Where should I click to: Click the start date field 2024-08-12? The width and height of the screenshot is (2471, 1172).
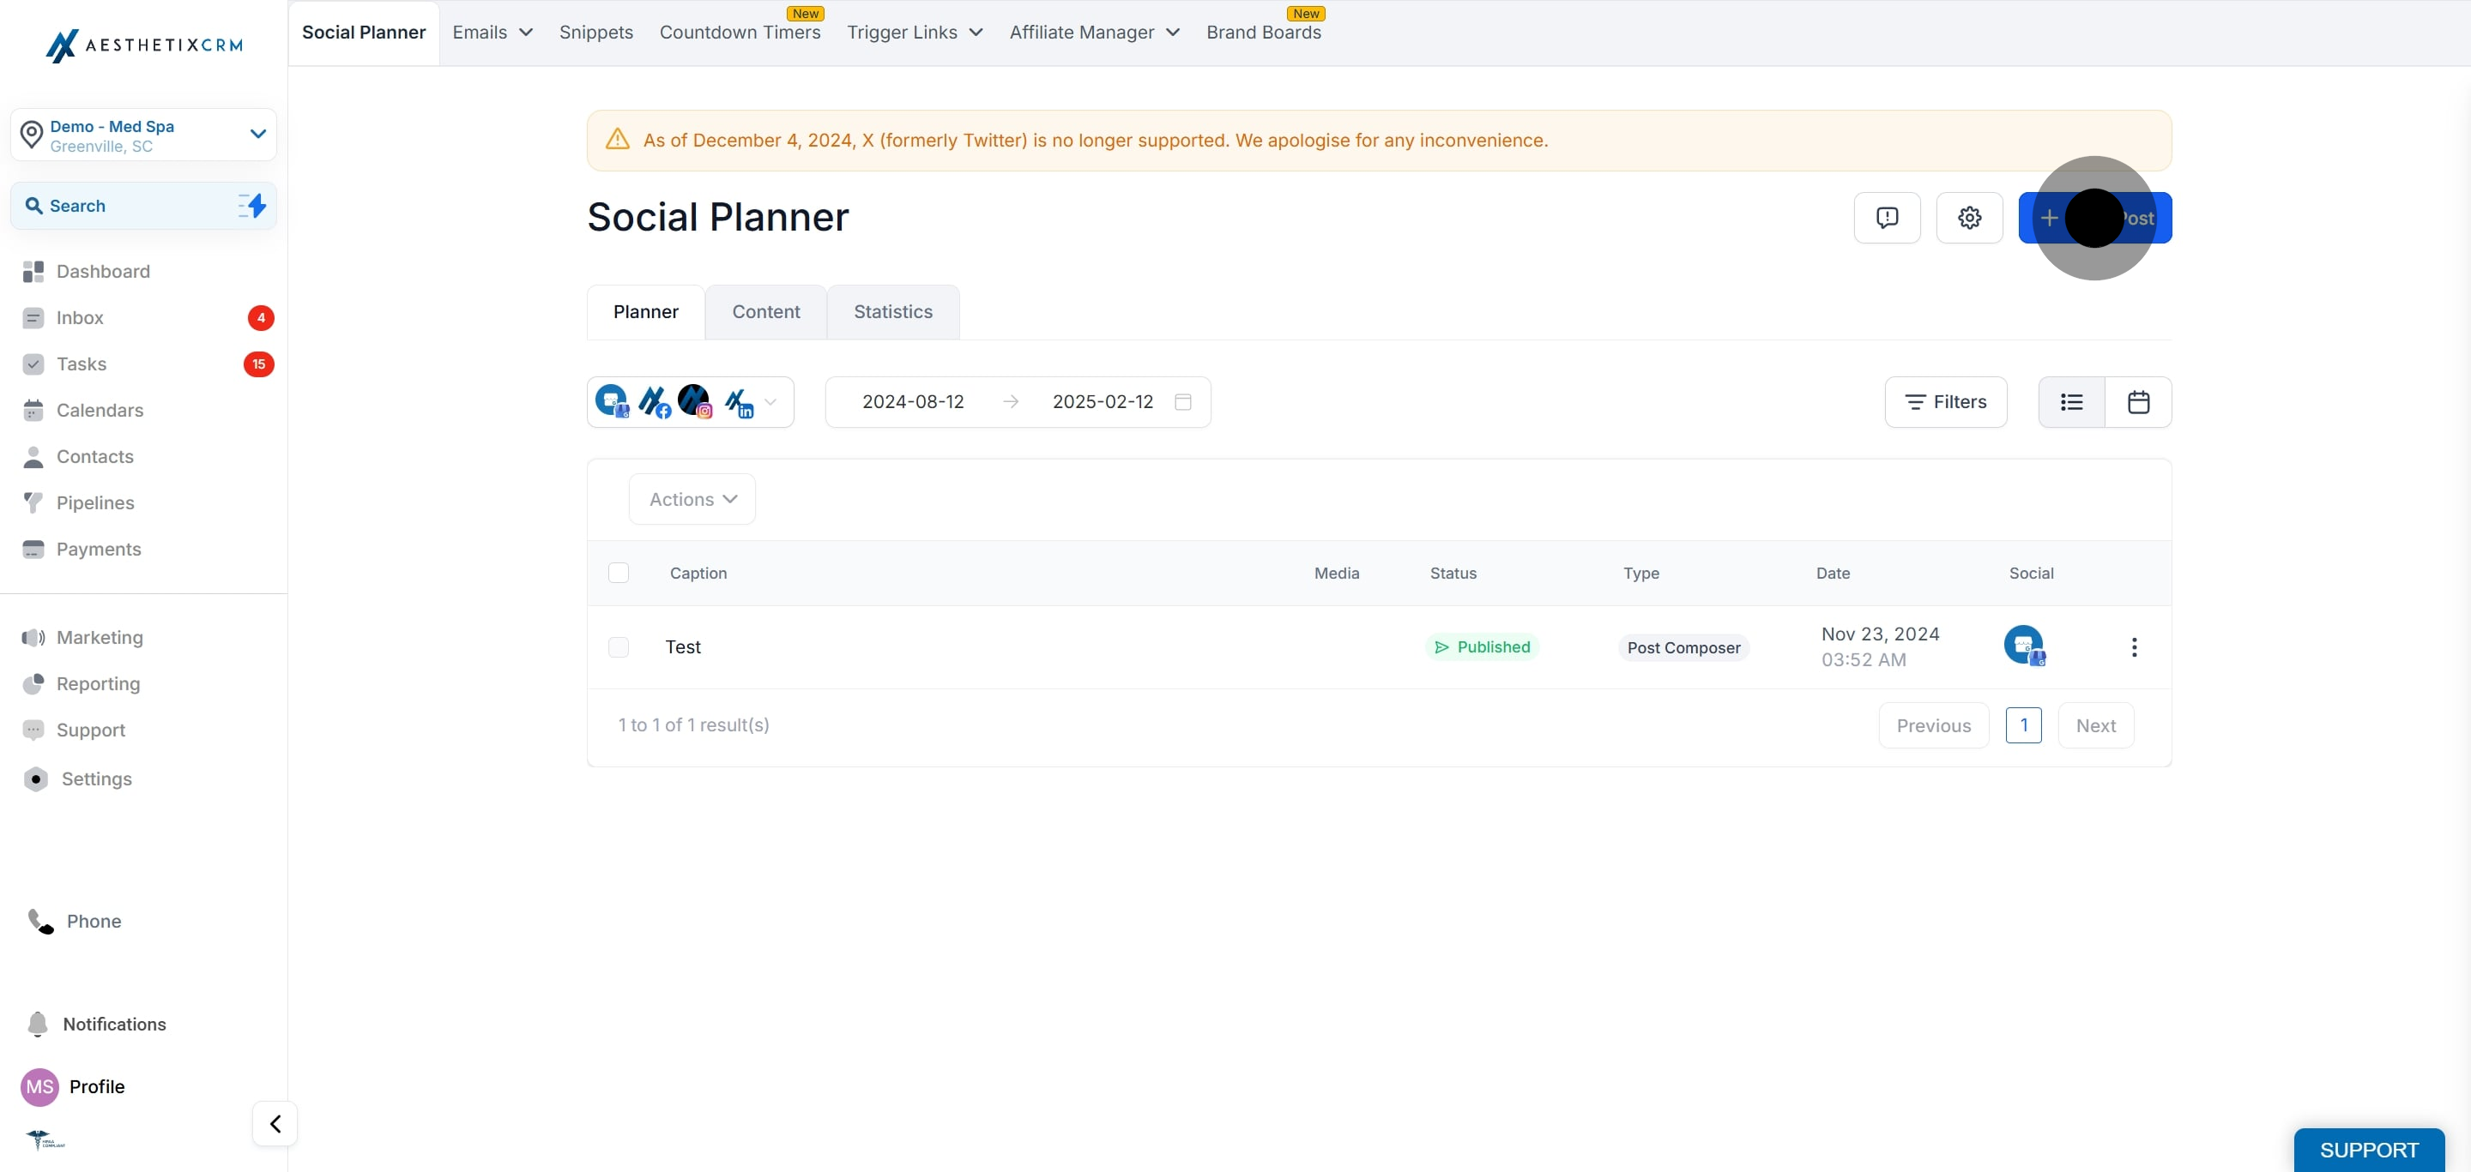912,401
